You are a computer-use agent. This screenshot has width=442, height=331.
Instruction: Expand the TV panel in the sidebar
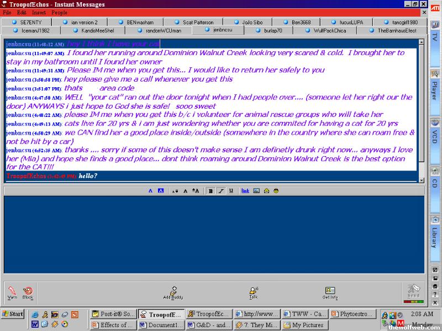(435, 38)
